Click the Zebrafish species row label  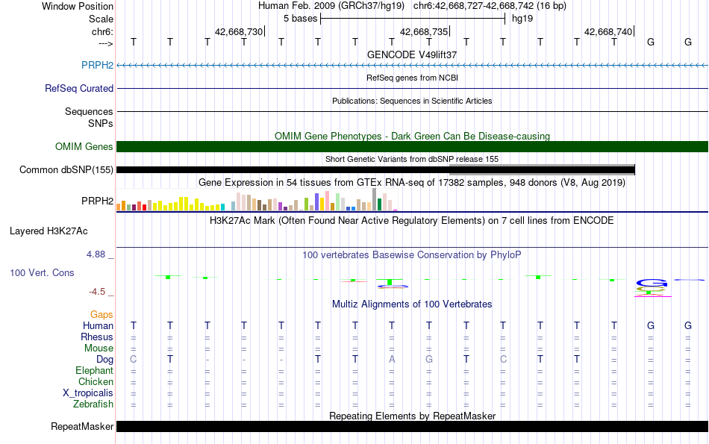(x=93, y=404)
